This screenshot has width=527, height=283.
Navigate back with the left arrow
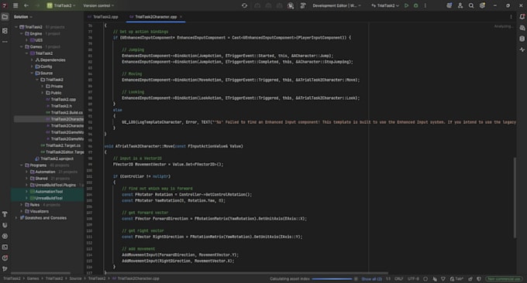26,5
